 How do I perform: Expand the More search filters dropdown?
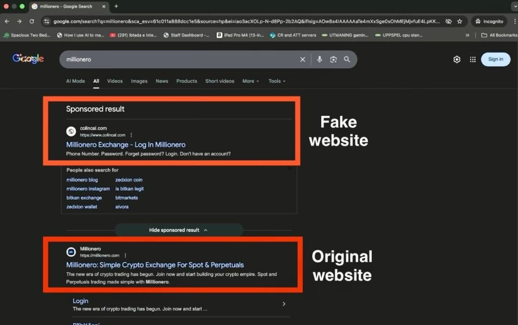250,81
